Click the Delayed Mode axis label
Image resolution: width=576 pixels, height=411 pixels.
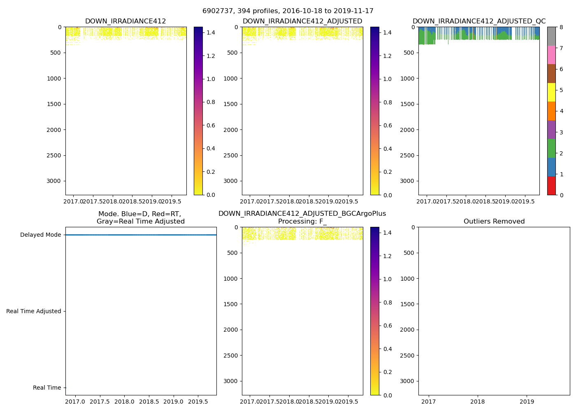[40, 235]
